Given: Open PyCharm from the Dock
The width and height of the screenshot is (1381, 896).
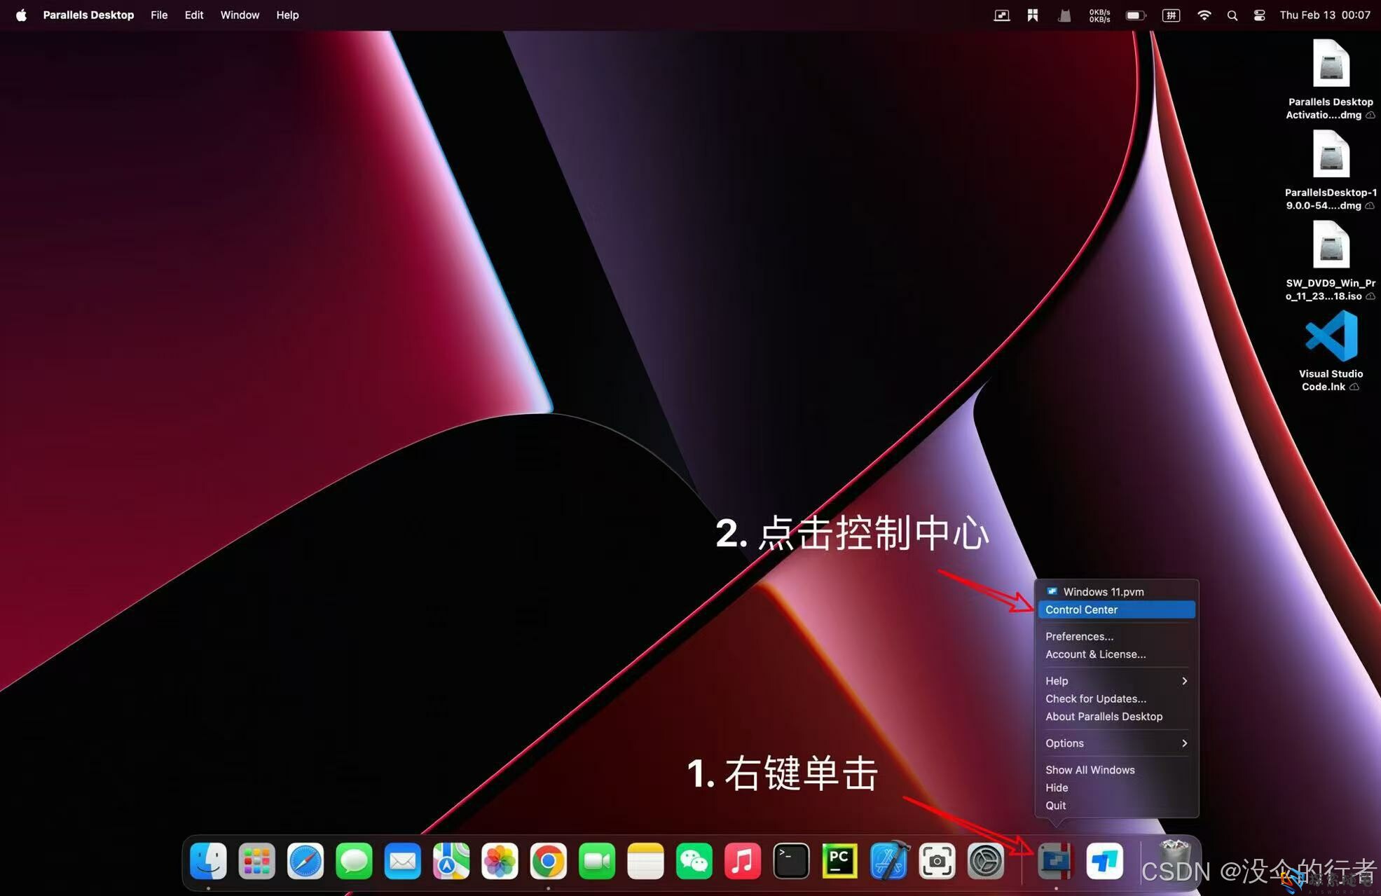Looking at the screenshot, I should 839,861.
